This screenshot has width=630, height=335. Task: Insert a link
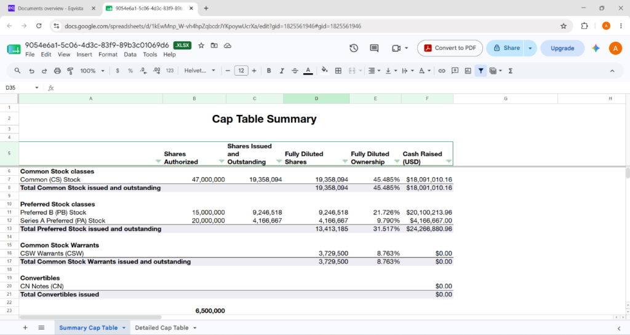coord(442,71)
